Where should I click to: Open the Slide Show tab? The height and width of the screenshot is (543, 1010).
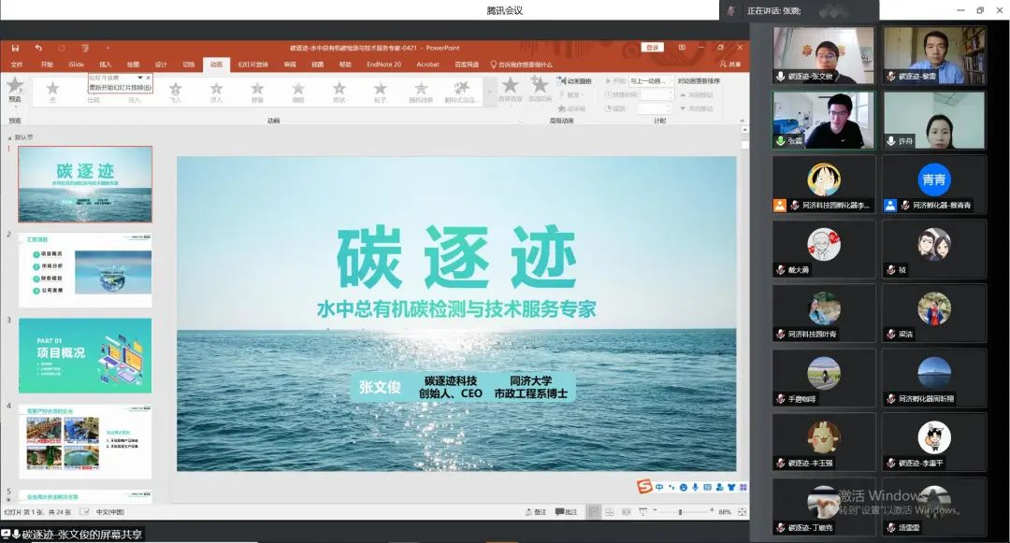click(x=253, y=64)
